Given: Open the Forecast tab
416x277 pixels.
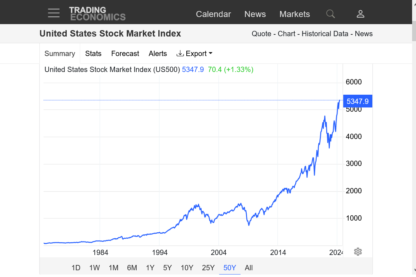Looking at the screenshot, I should (x=125, y=54).
